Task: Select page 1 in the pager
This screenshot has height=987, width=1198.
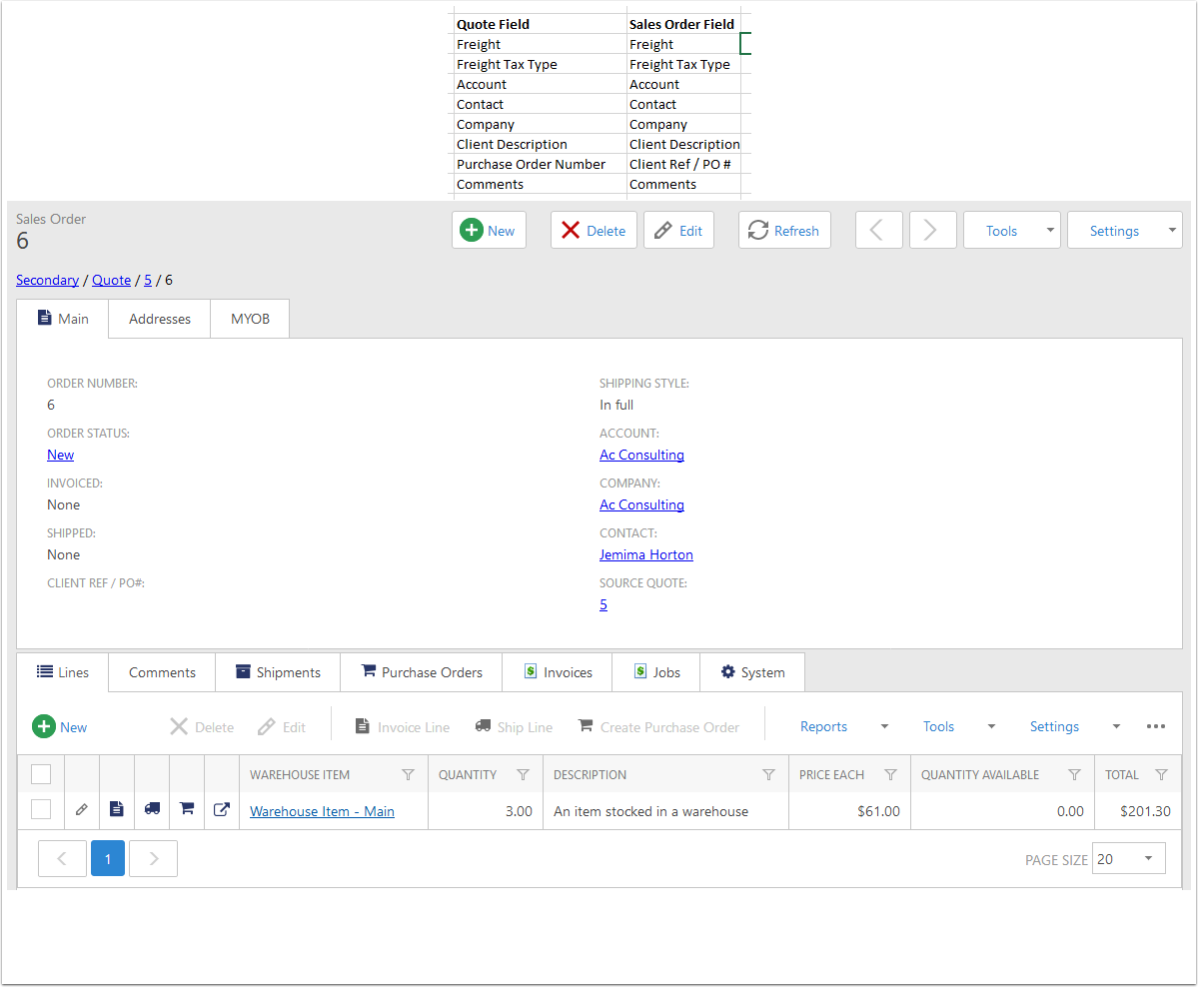Action: (x=108, y=859)
